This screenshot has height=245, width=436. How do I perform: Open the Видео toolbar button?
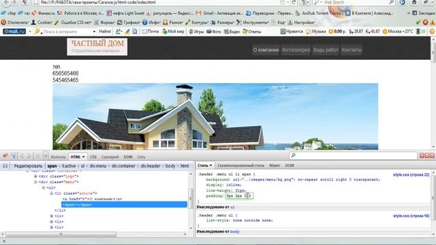pos(232,31)
